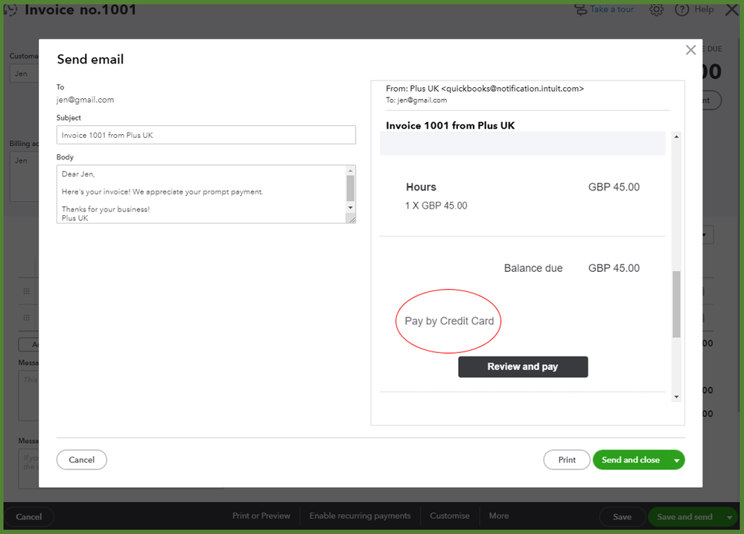Close the Send email dialog with the X
744x534 pixels.
pyautogui.click(x=690, y=50)
